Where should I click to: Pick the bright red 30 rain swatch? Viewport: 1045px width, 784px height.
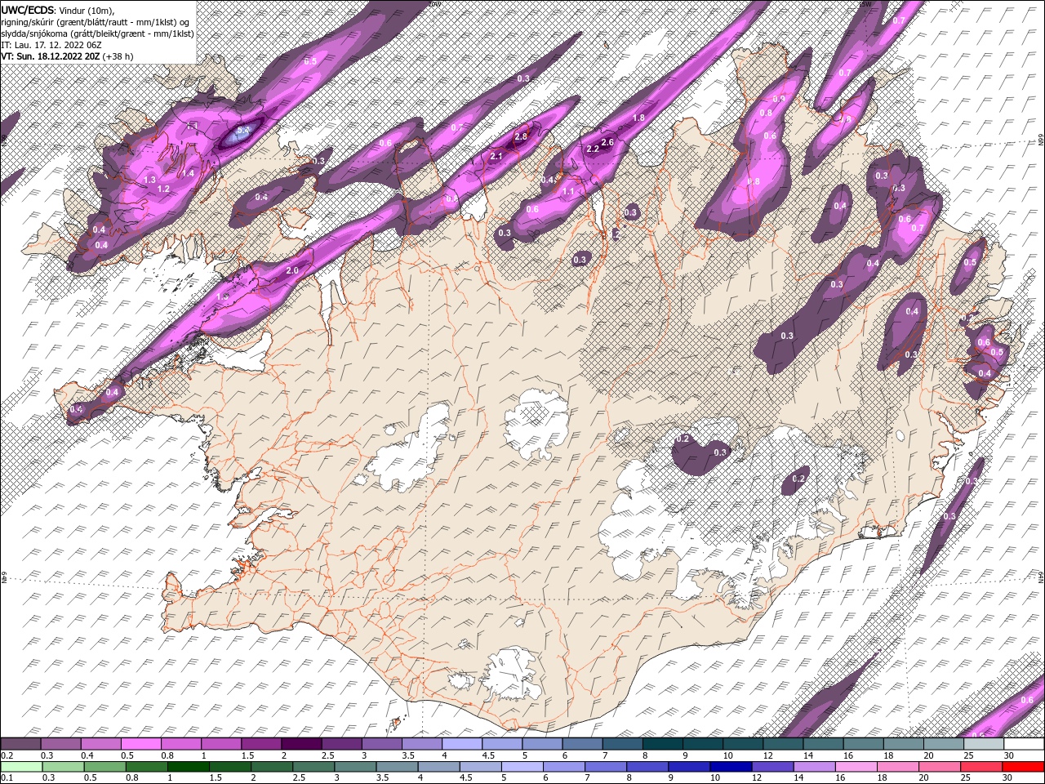pos(1023,767)
